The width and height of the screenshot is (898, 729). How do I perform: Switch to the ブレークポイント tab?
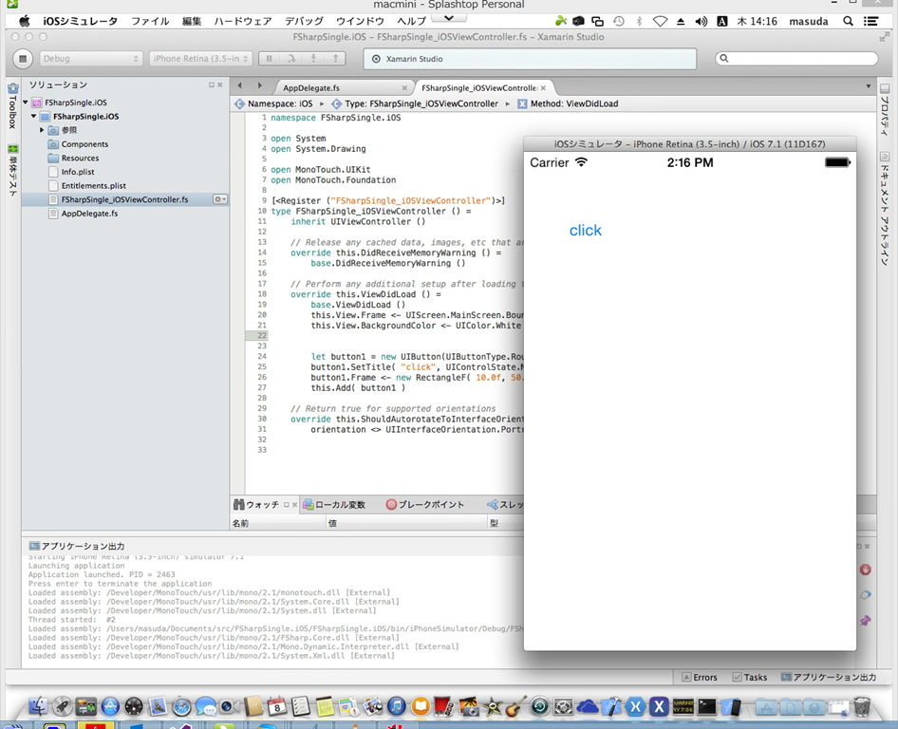coord(424,505)
